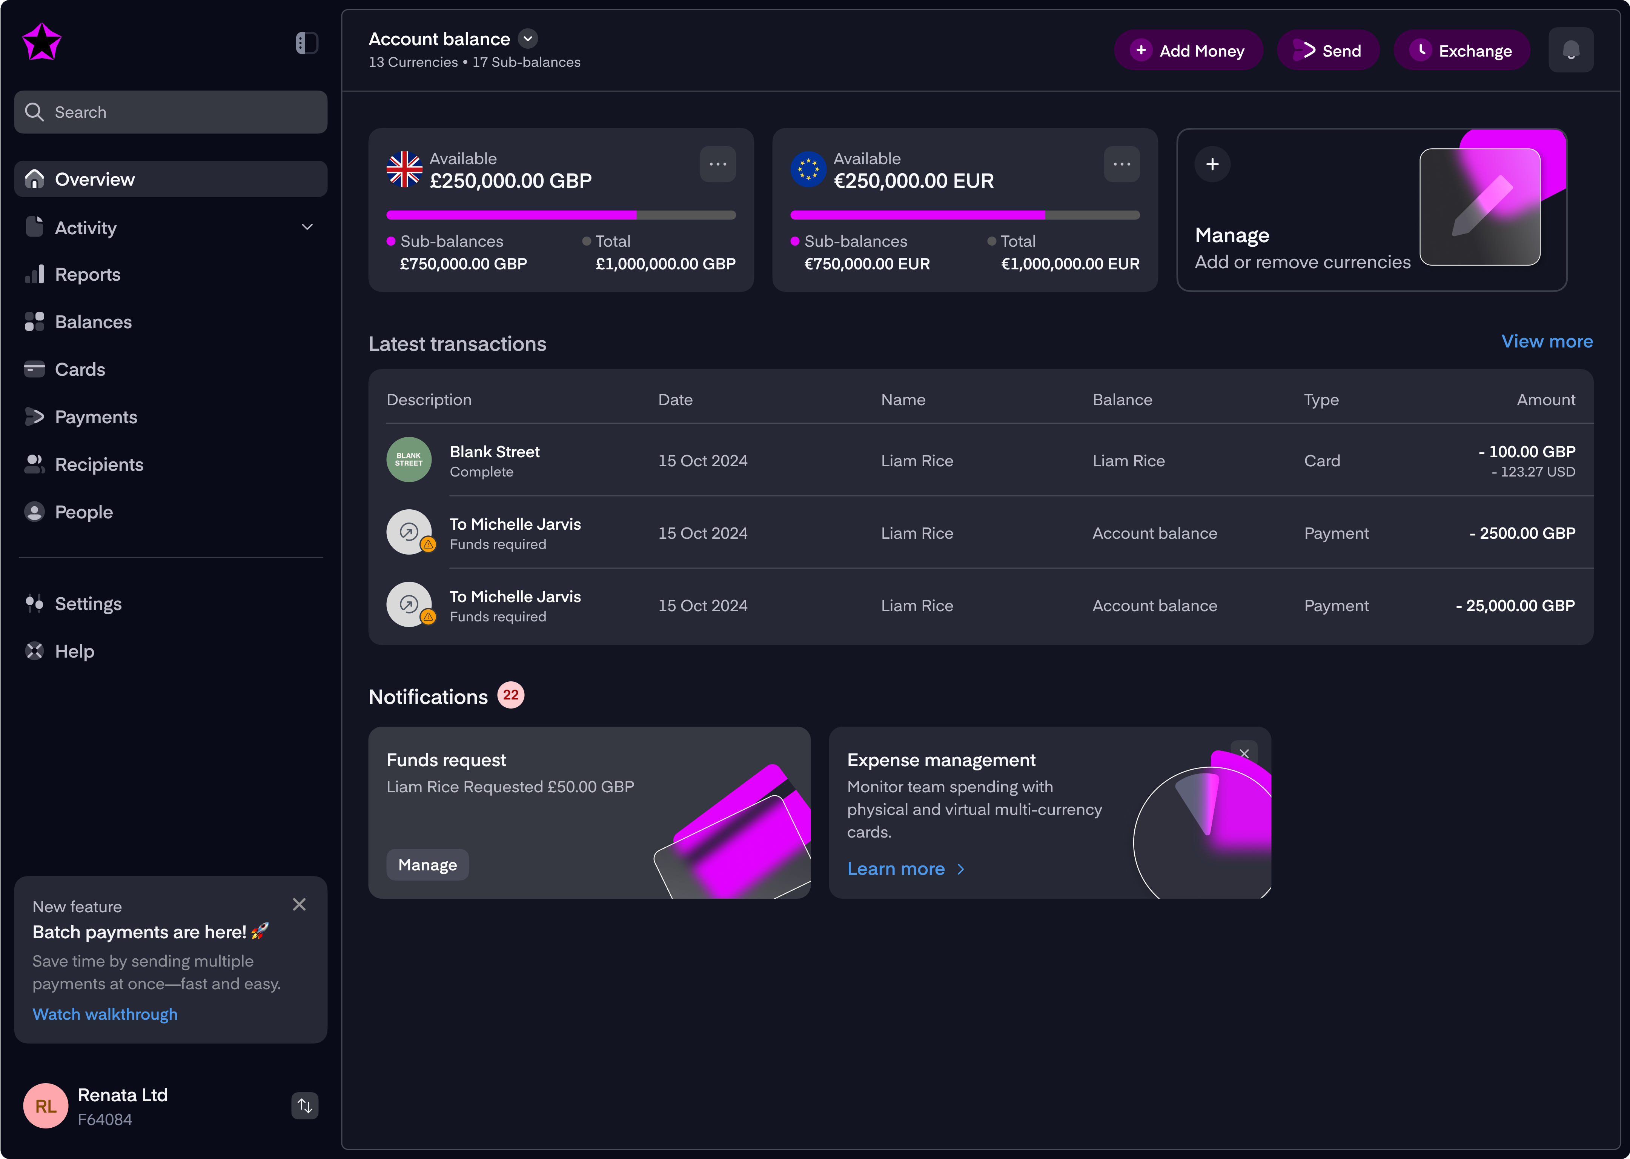Select Balances in the sidebar
The image size is (1630, 1159).
[x=93, y=322]
